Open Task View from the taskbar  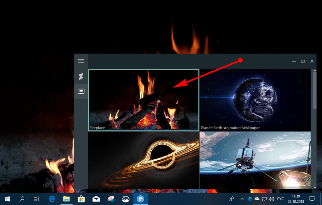tap(36, 199)
